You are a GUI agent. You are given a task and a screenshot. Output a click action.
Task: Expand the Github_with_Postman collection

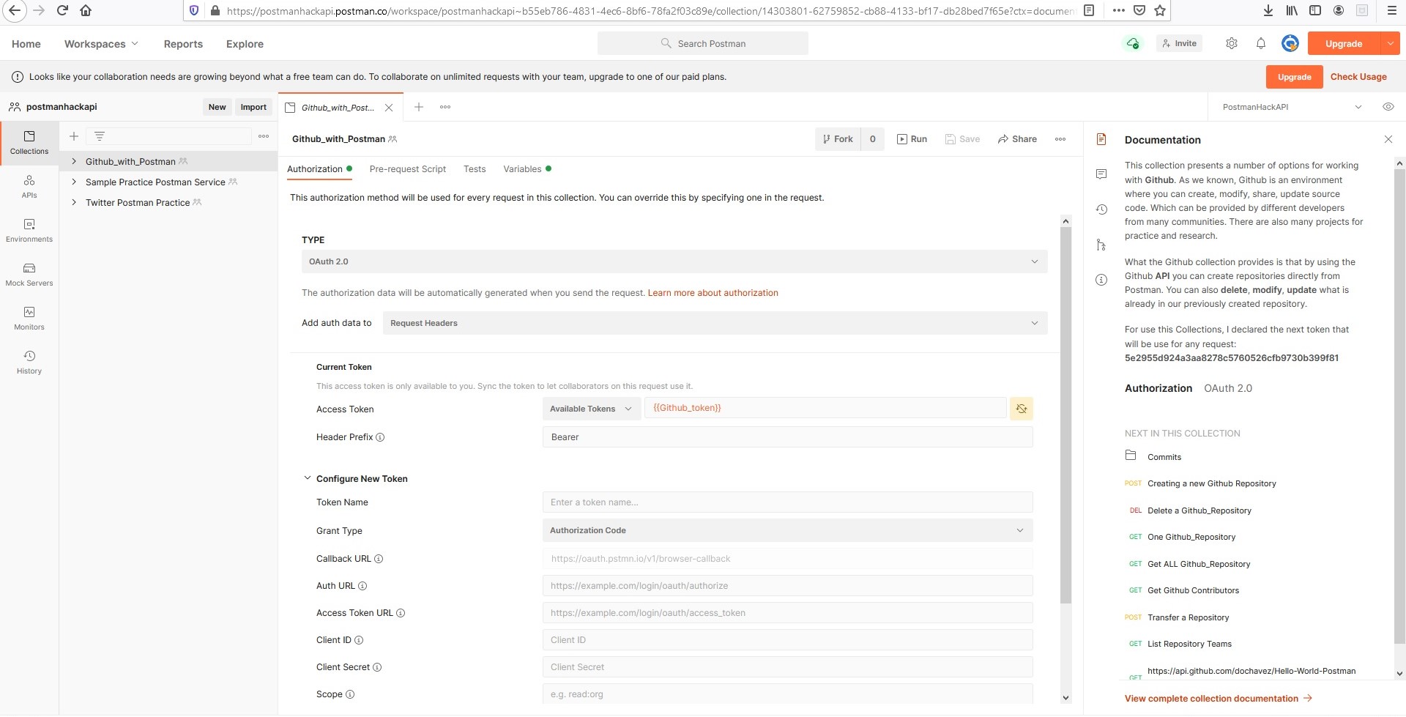pos(74,161)
